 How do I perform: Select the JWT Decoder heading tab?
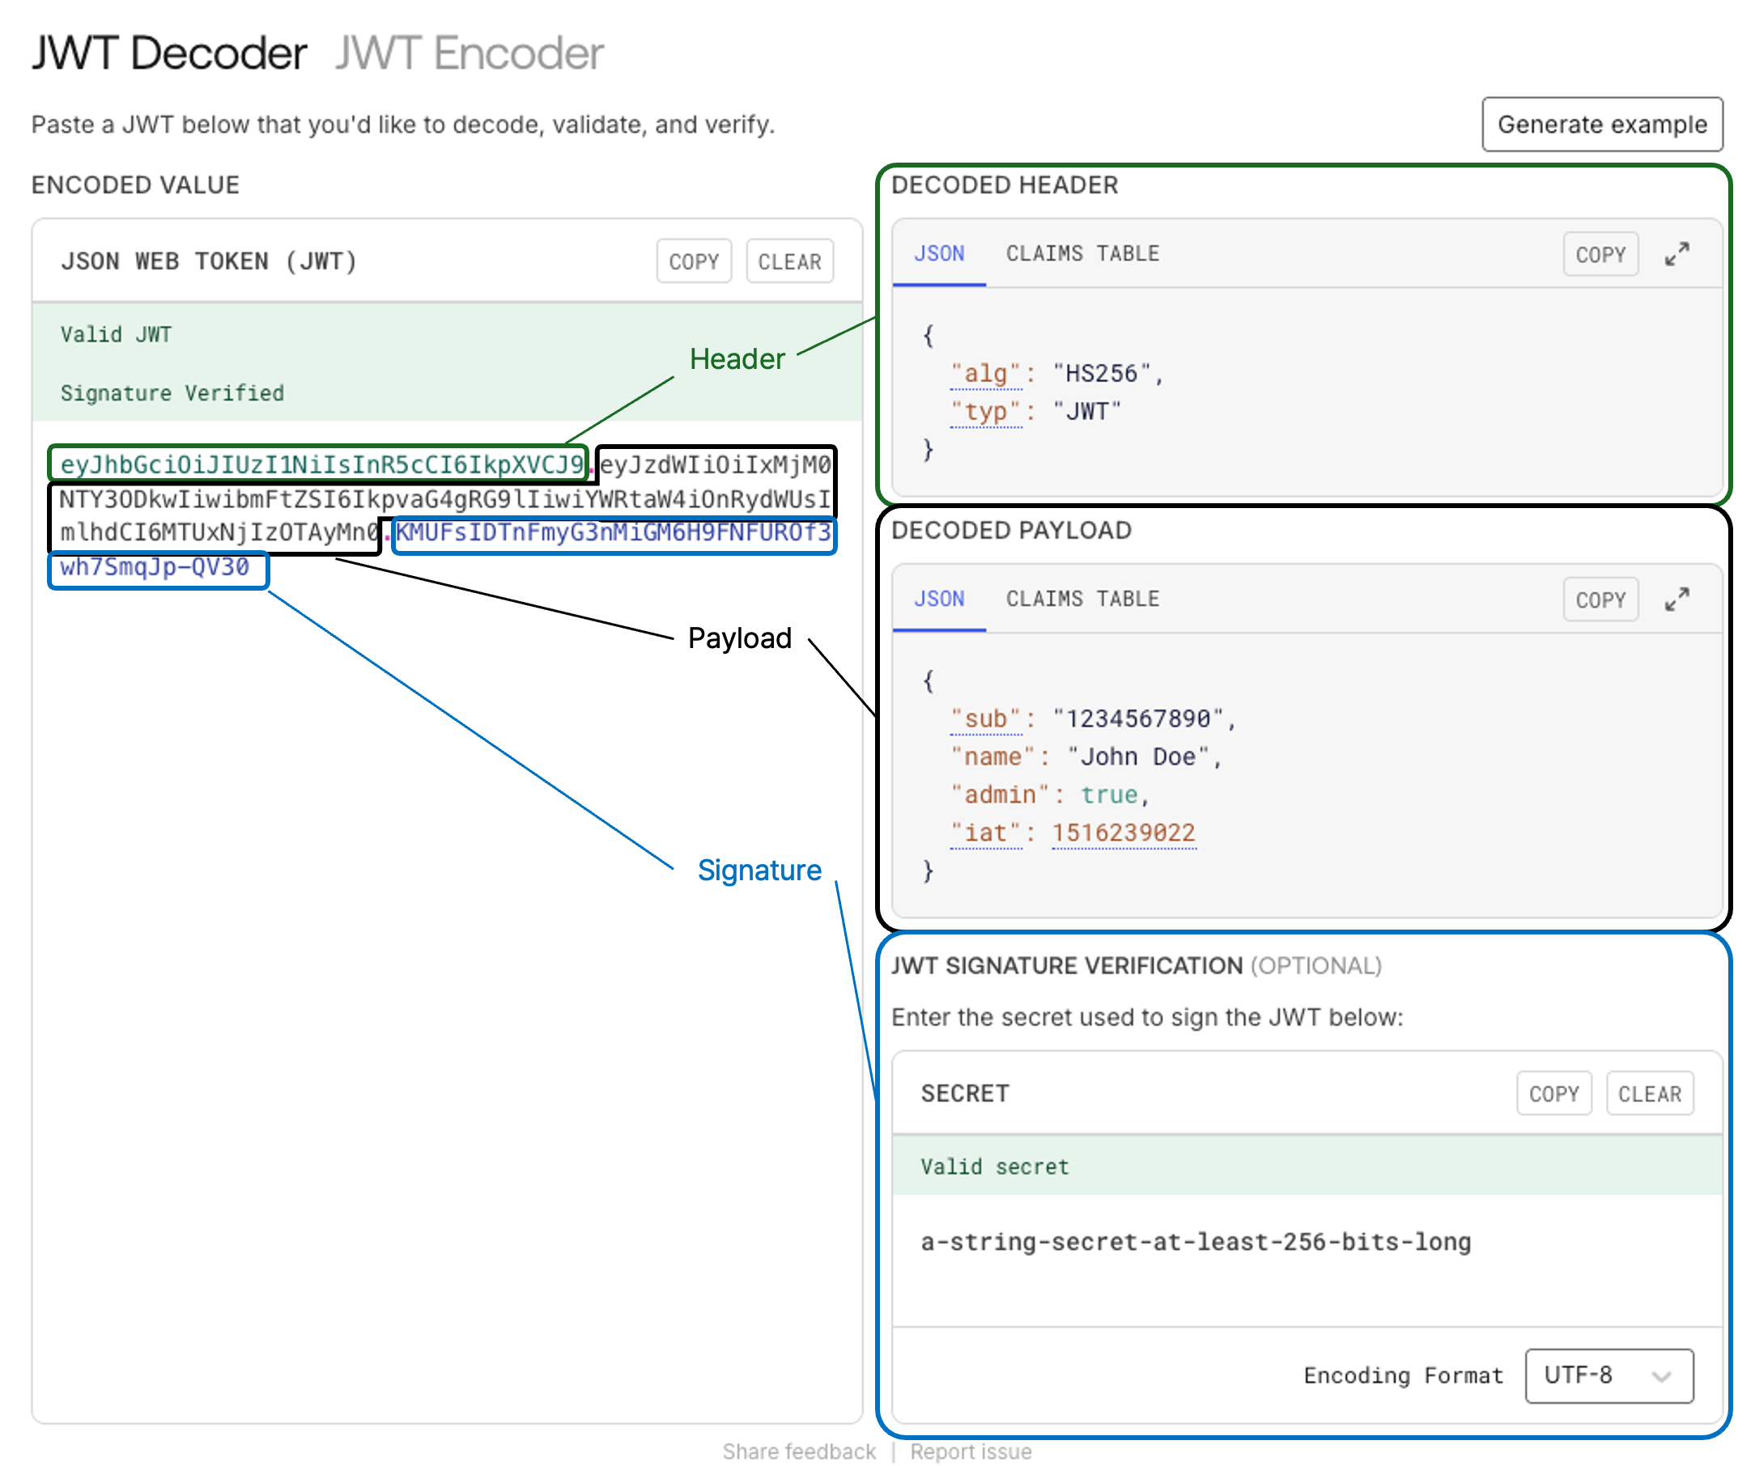tap(169, 53)
